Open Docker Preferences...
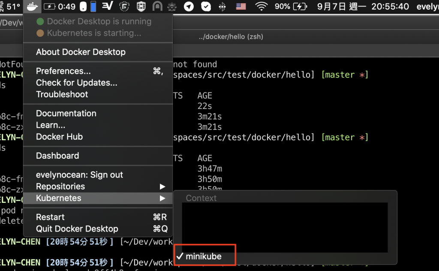The image size is (439, 271). (98, 71)
